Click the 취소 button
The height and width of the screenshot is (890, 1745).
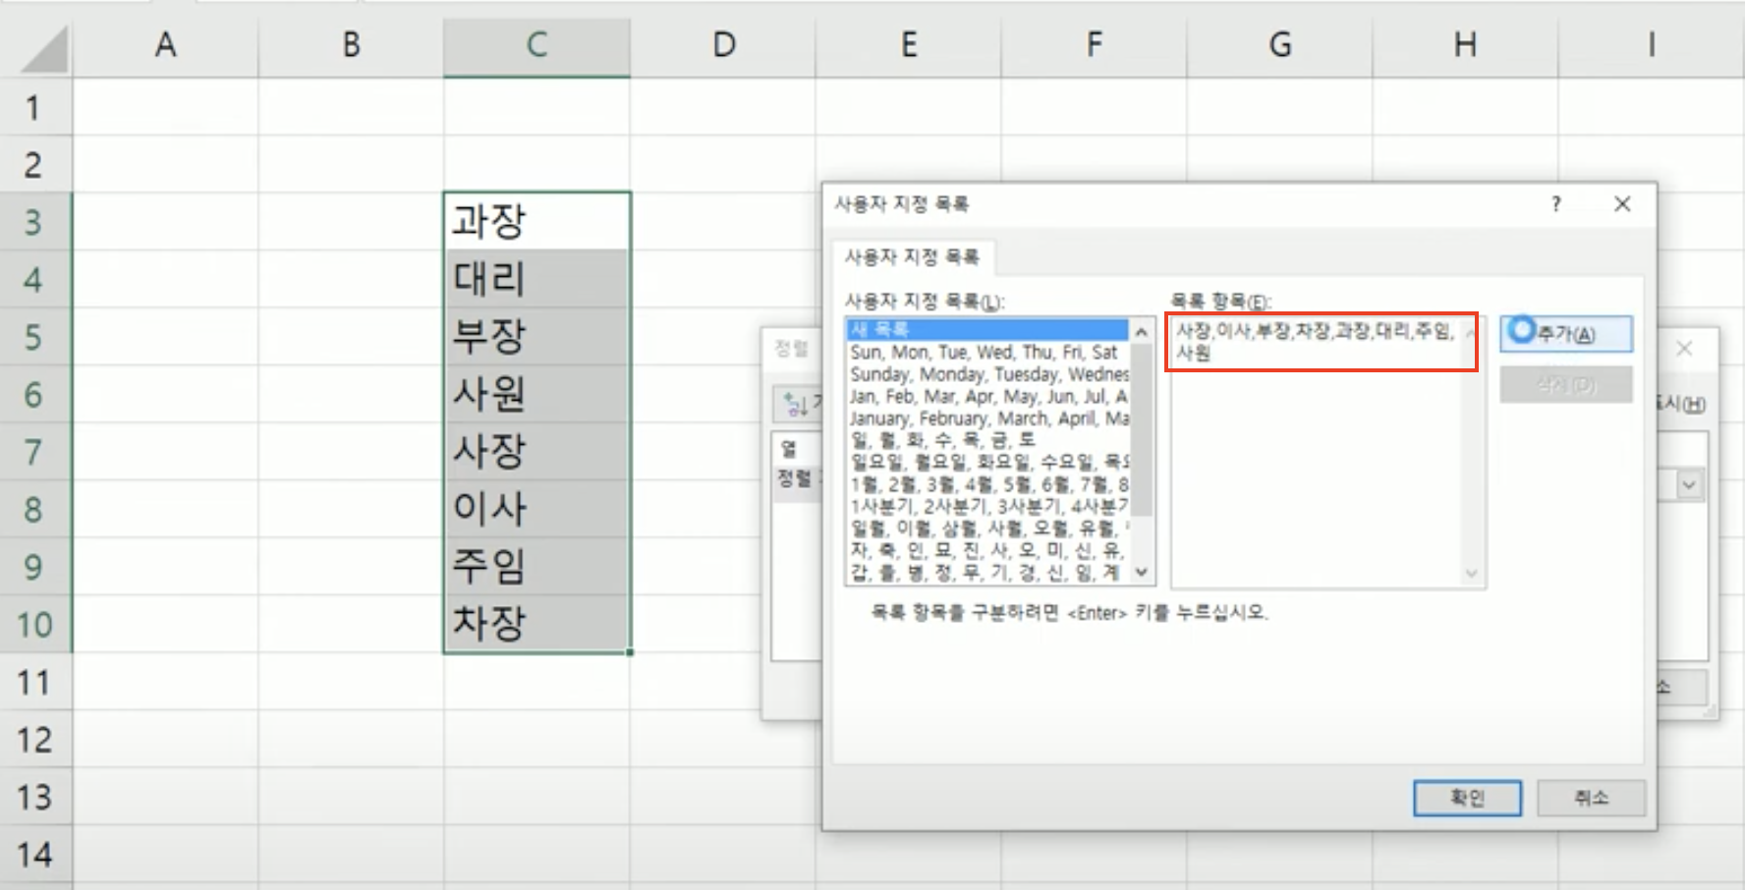1591,798
